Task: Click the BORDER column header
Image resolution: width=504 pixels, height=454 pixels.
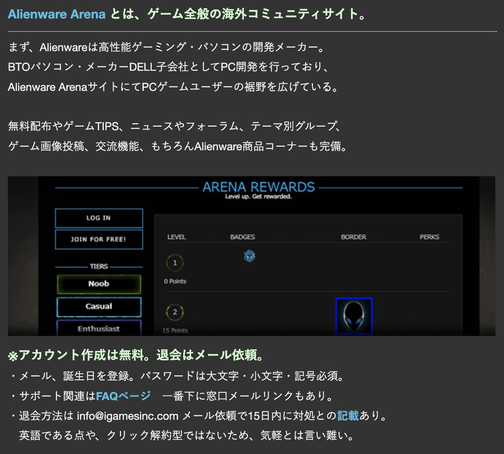Action: [x=354, y=237]
